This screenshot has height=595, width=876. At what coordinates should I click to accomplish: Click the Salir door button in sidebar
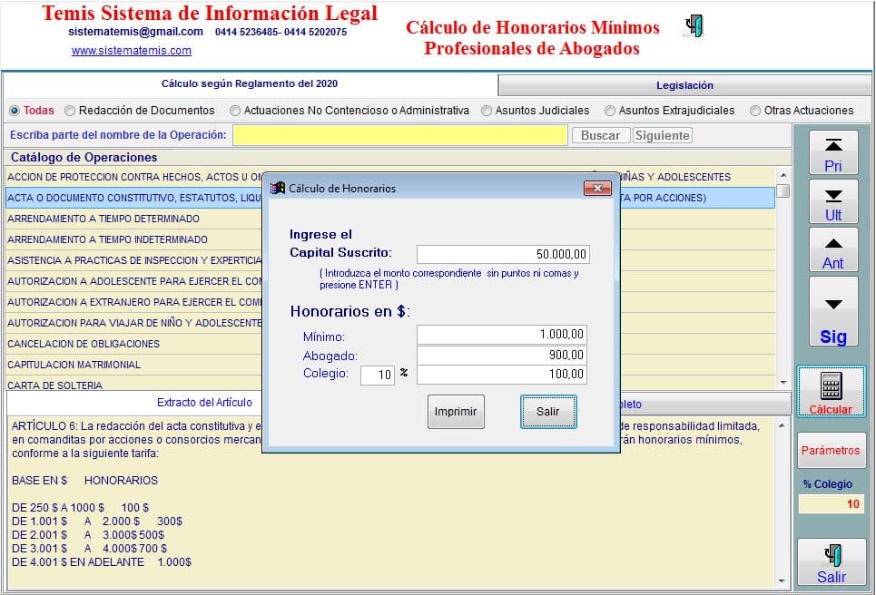click(x=831, y=563)
